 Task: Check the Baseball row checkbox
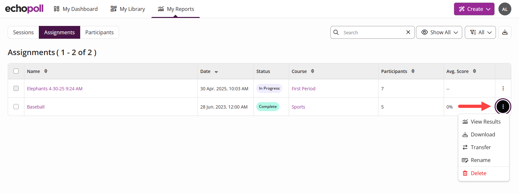(16, 107)
